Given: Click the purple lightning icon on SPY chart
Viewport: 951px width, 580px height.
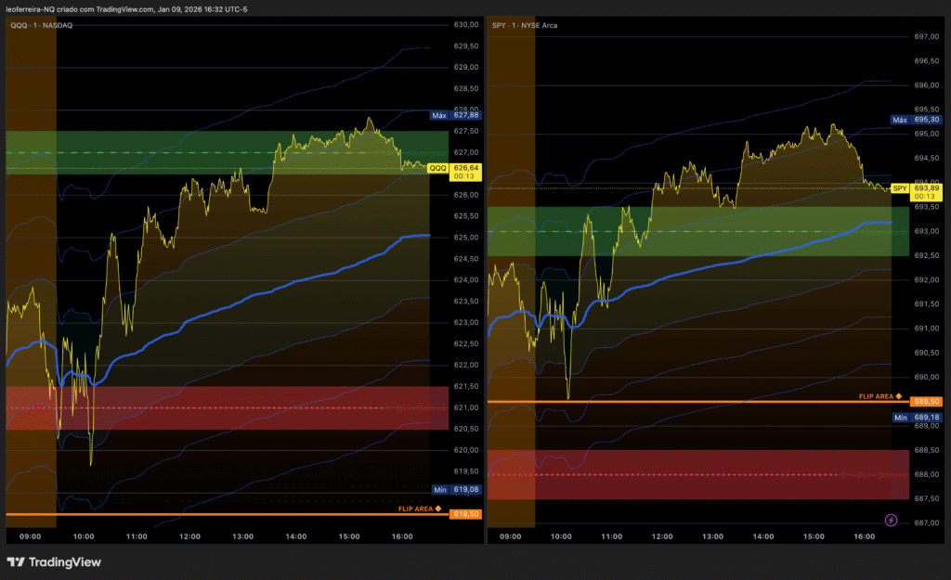Looking at the screenshot, I should 891,520.
